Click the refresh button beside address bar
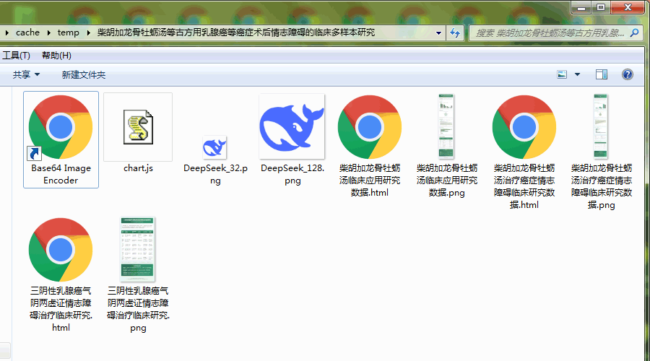The width and height of the screenshot is (650, 361). click(x=455, y=32)
